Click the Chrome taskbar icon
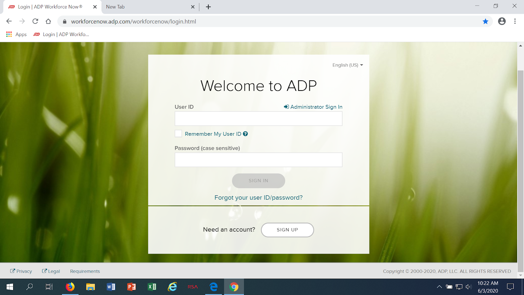 234,287
